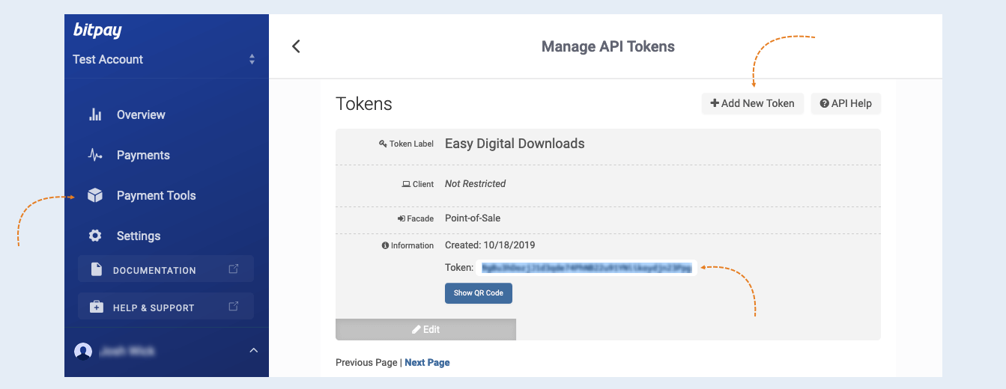Go back with the left chevron
This screenshot has width=1006, height=389.
click(x=296, y=46)
